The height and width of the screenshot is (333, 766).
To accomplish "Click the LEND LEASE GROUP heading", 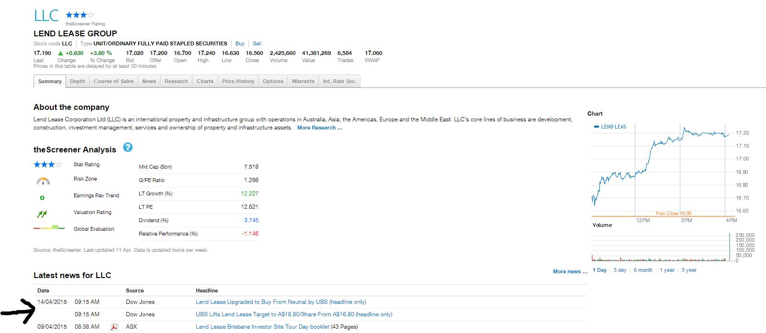I will 75,33.
